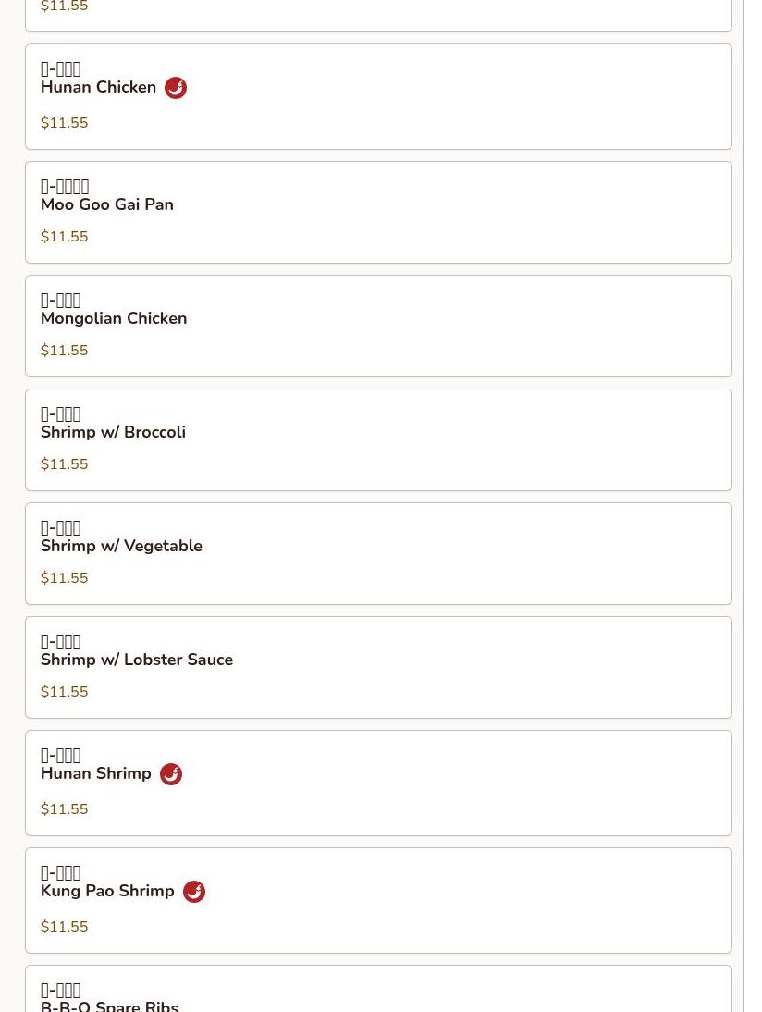Click the Moo Goo Gai Pan price
762x1012 pixels.
[65, 236]
